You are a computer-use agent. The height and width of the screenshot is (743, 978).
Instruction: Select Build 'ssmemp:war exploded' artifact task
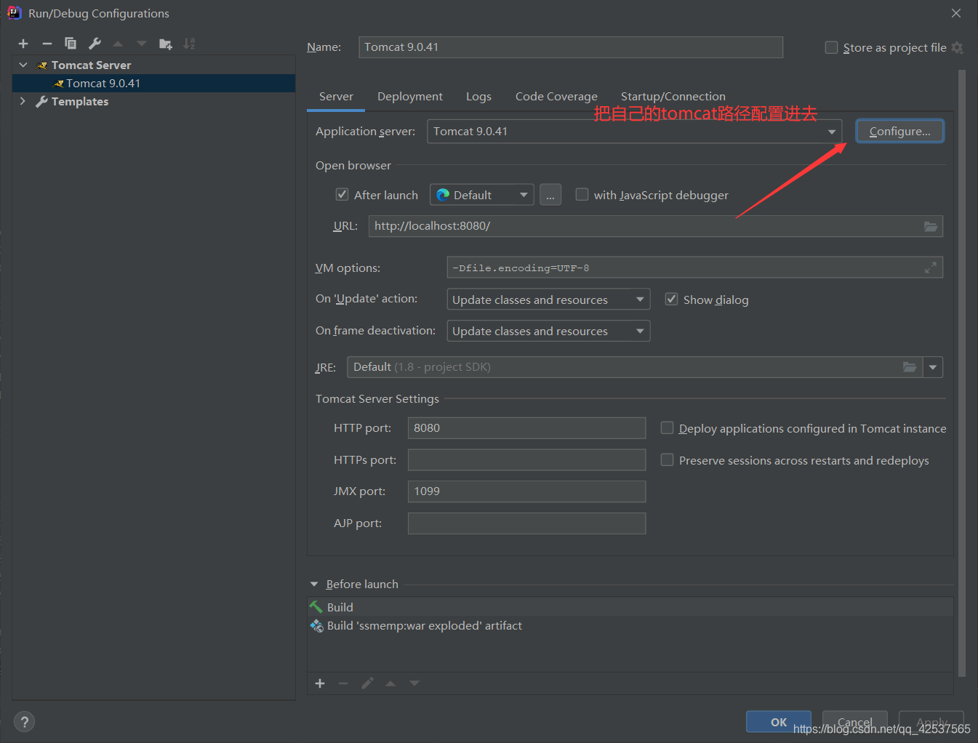(630, 625)
